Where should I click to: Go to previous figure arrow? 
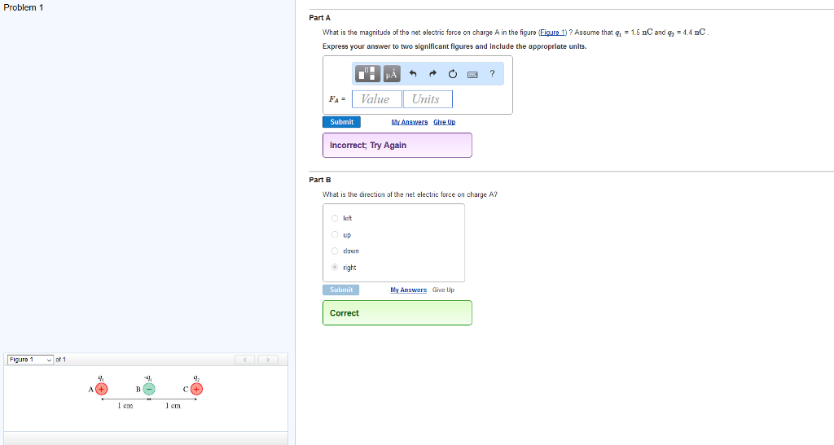[x=244, y=360]
